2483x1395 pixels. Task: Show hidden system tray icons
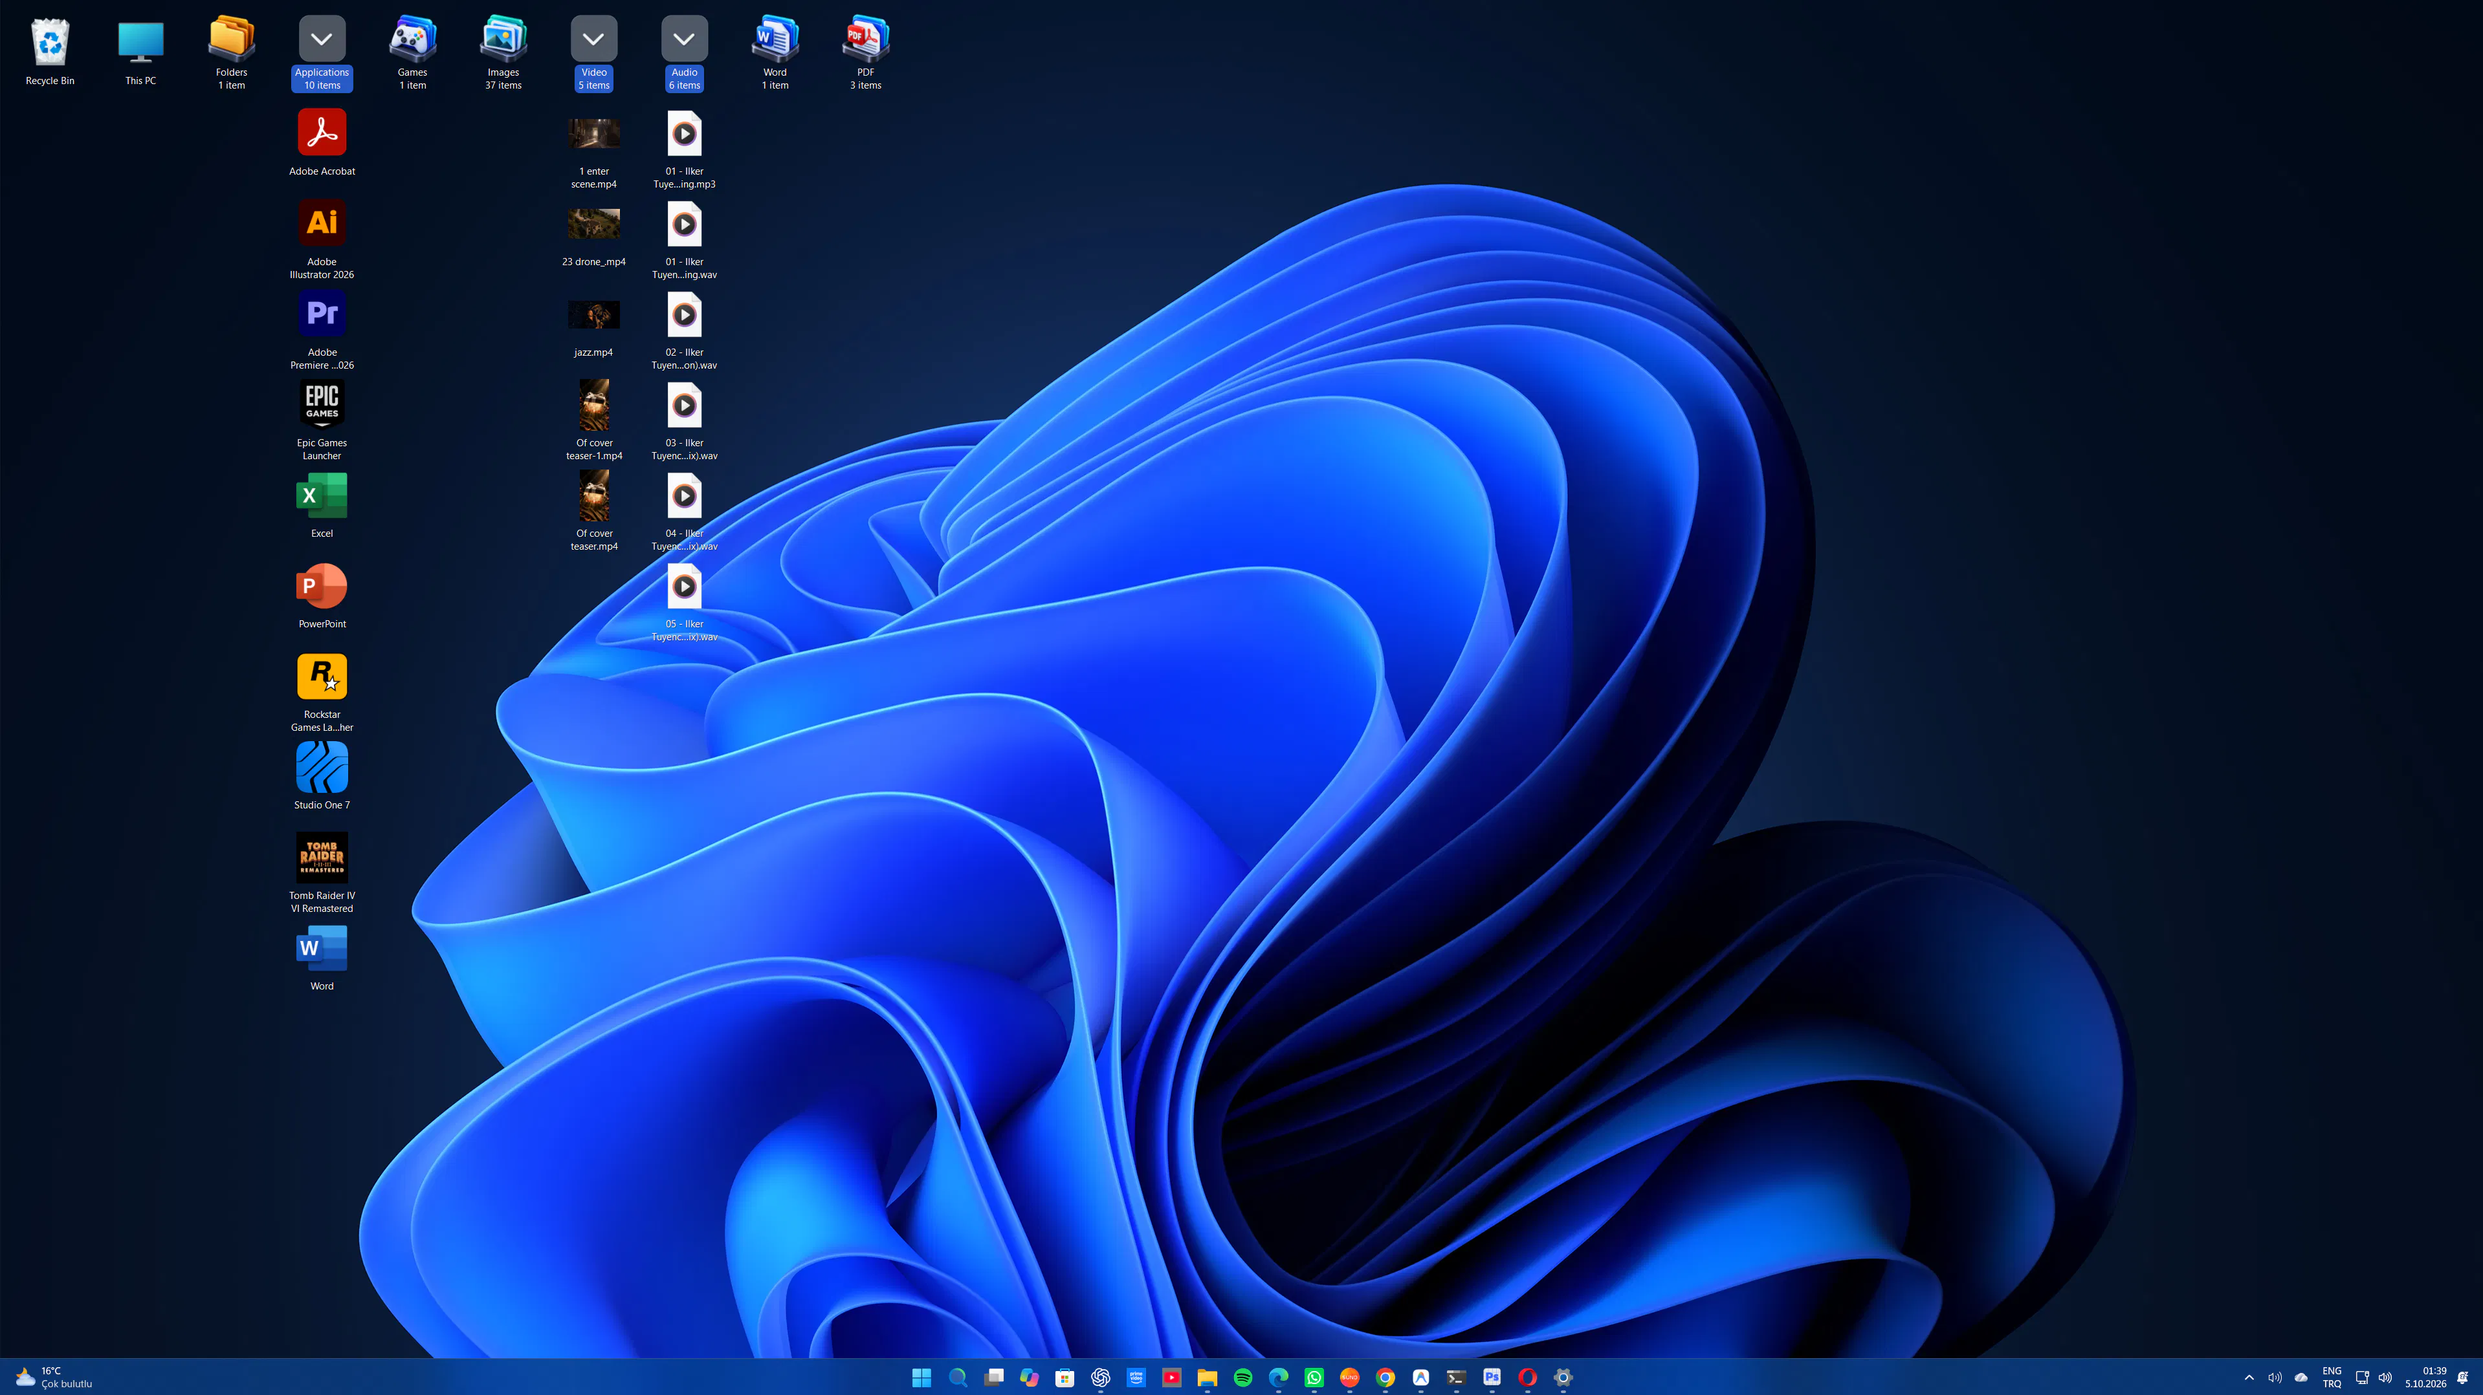(2249, 1377)
